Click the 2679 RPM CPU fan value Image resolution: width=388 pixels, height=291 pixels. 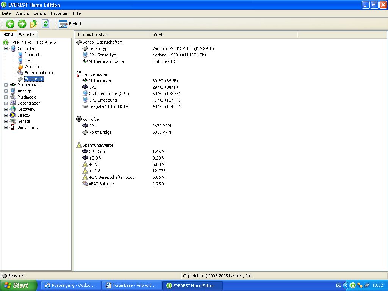tap(161, 126)
